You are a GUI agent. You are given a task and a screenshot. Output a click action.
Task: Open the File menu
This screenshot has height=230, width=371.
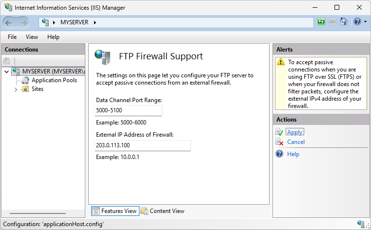[x=12, y=37]
